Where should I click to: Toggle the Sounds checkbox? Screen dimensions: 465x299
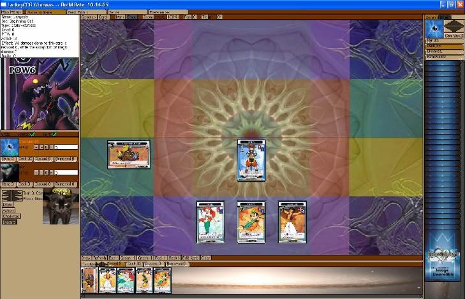pos(33,135)
